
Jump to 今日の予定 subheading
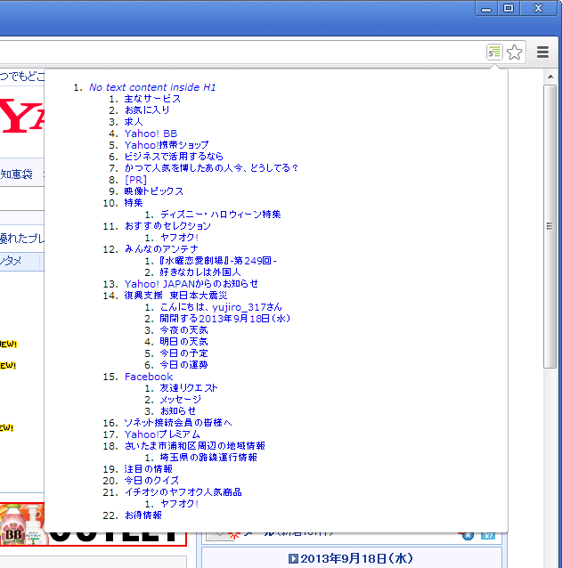183,353
